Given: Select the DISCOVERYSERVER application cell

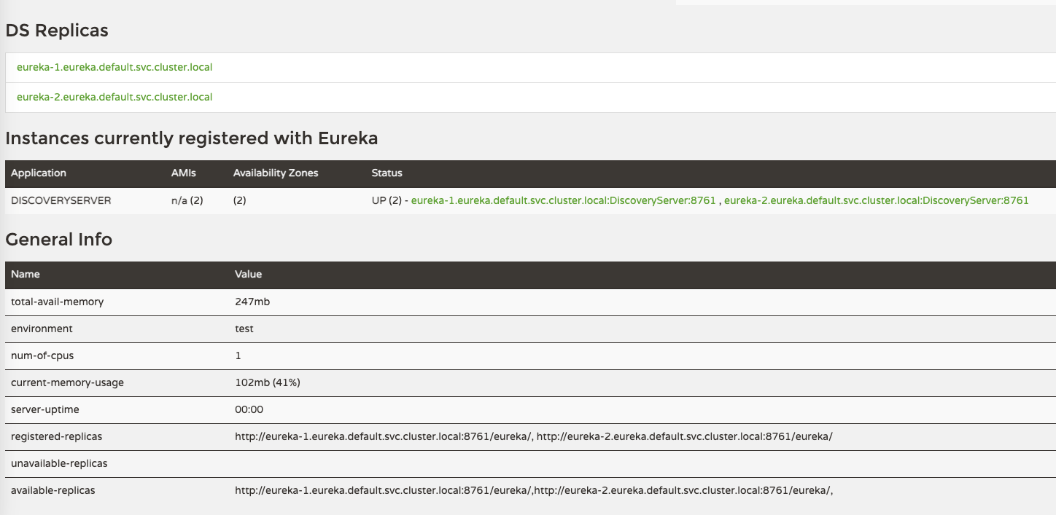Looking at the screenshot, I should [61, 200].
